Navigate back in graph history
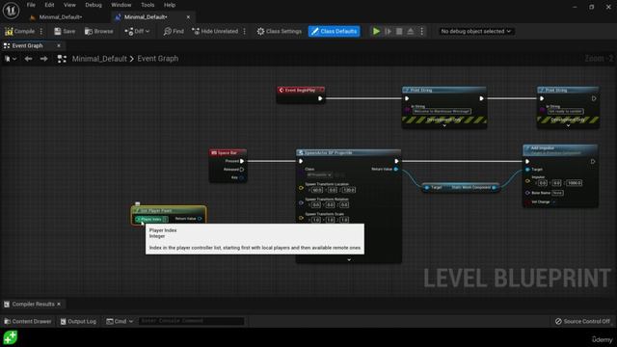 [28, 59]
